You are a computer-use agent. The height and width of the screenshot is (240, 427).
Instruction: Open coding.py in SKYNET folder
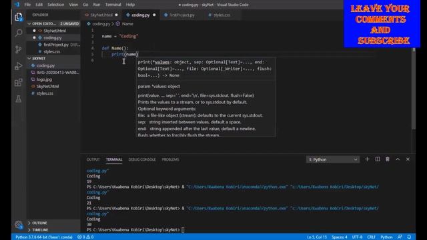53,65
